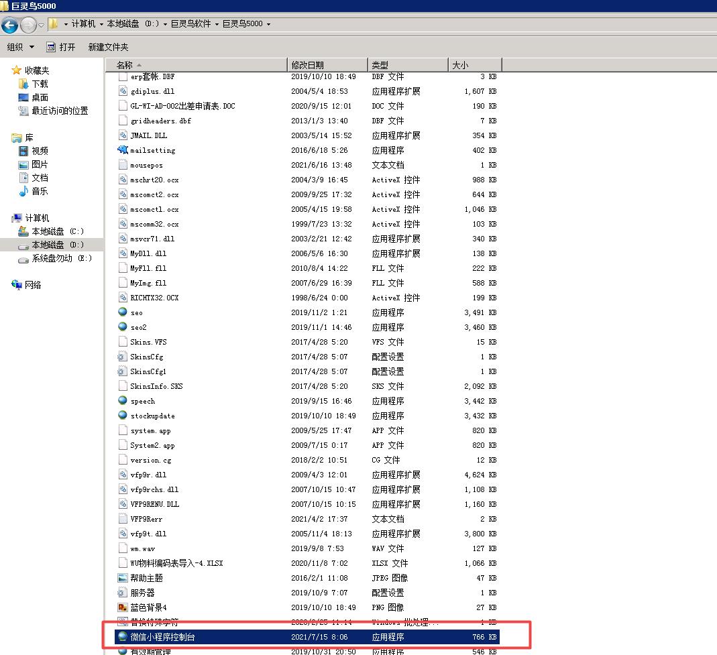
Task: Sort files by 大小 column header
Action: [460, 65]
